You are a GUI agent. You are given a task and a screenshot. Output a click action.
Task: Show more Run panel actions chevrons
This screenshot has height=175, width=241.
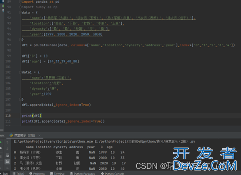pos(7,168)
